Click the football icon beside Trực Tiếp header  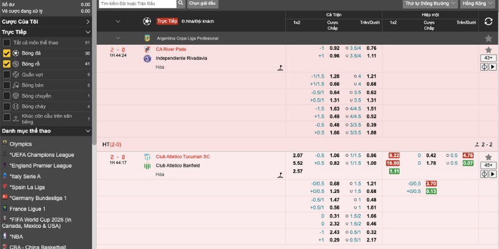pyautogui.click(x=148, y=21)
